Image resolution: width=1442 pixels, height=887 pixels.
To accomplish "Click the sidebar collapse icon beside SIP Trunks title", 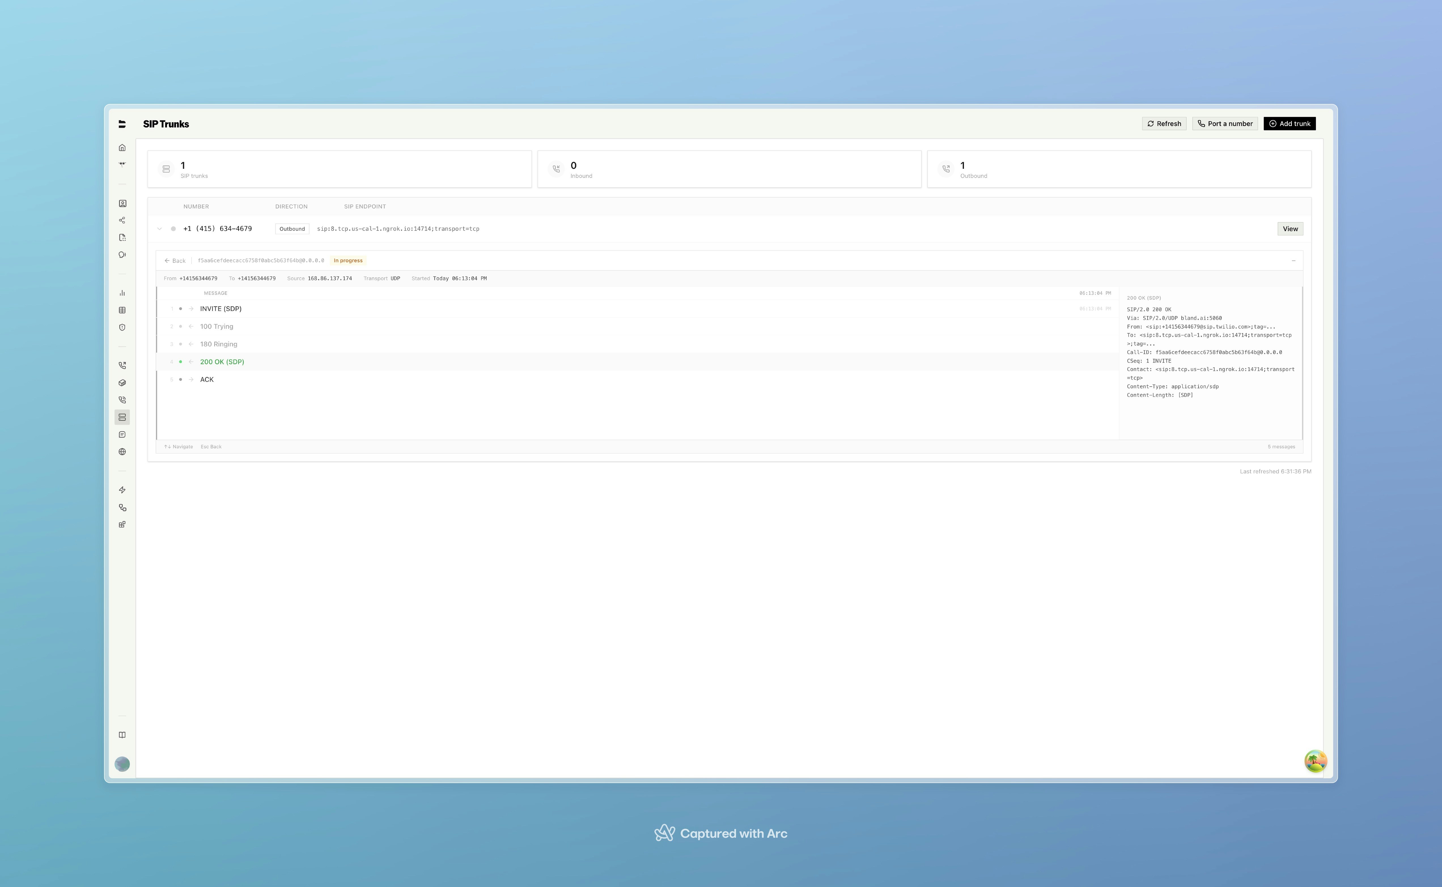I will [x=122, y=124].
